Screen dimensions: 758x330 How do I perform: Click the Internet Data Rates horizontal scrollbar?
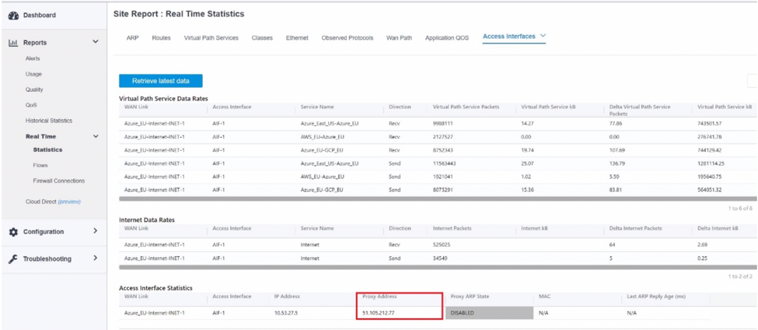click(x=438, y=267)
